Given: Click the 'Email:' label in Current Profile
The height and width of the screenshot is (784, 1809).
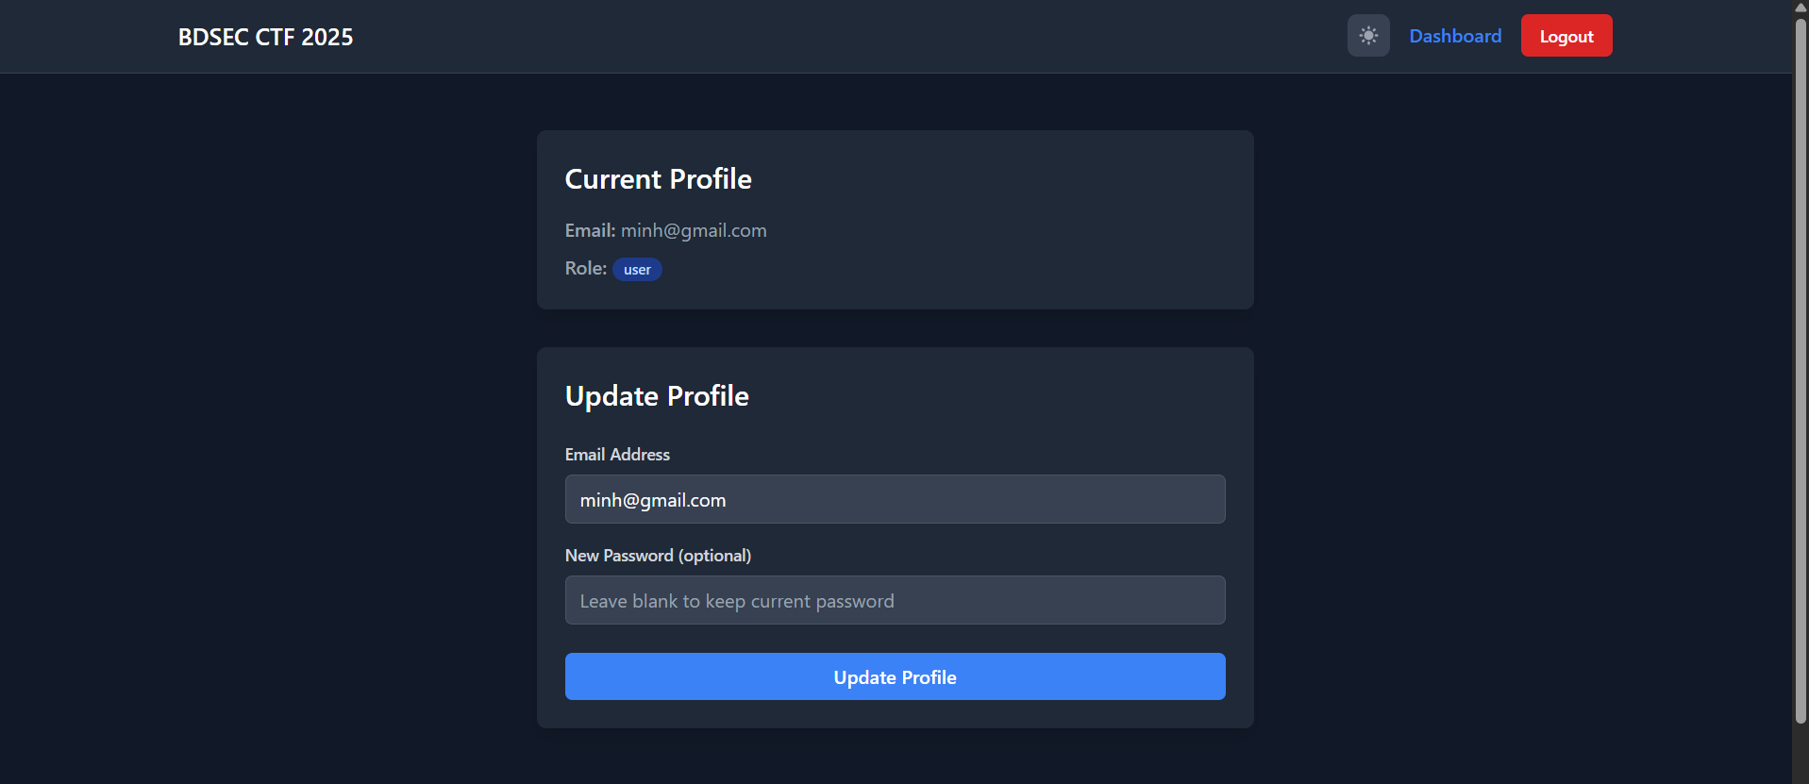Looking at the screenshot, I should (590, 231).
